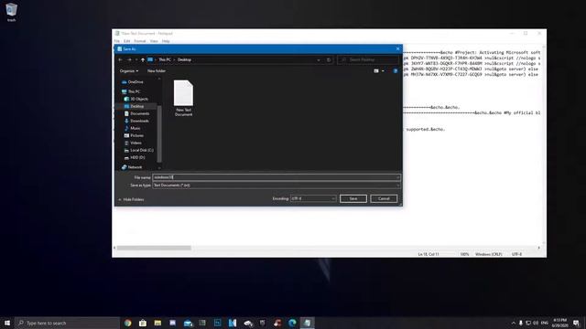Screen dimensions: 586x329
Task: Open the Organize dropdown menu
Action: [129, 71]
